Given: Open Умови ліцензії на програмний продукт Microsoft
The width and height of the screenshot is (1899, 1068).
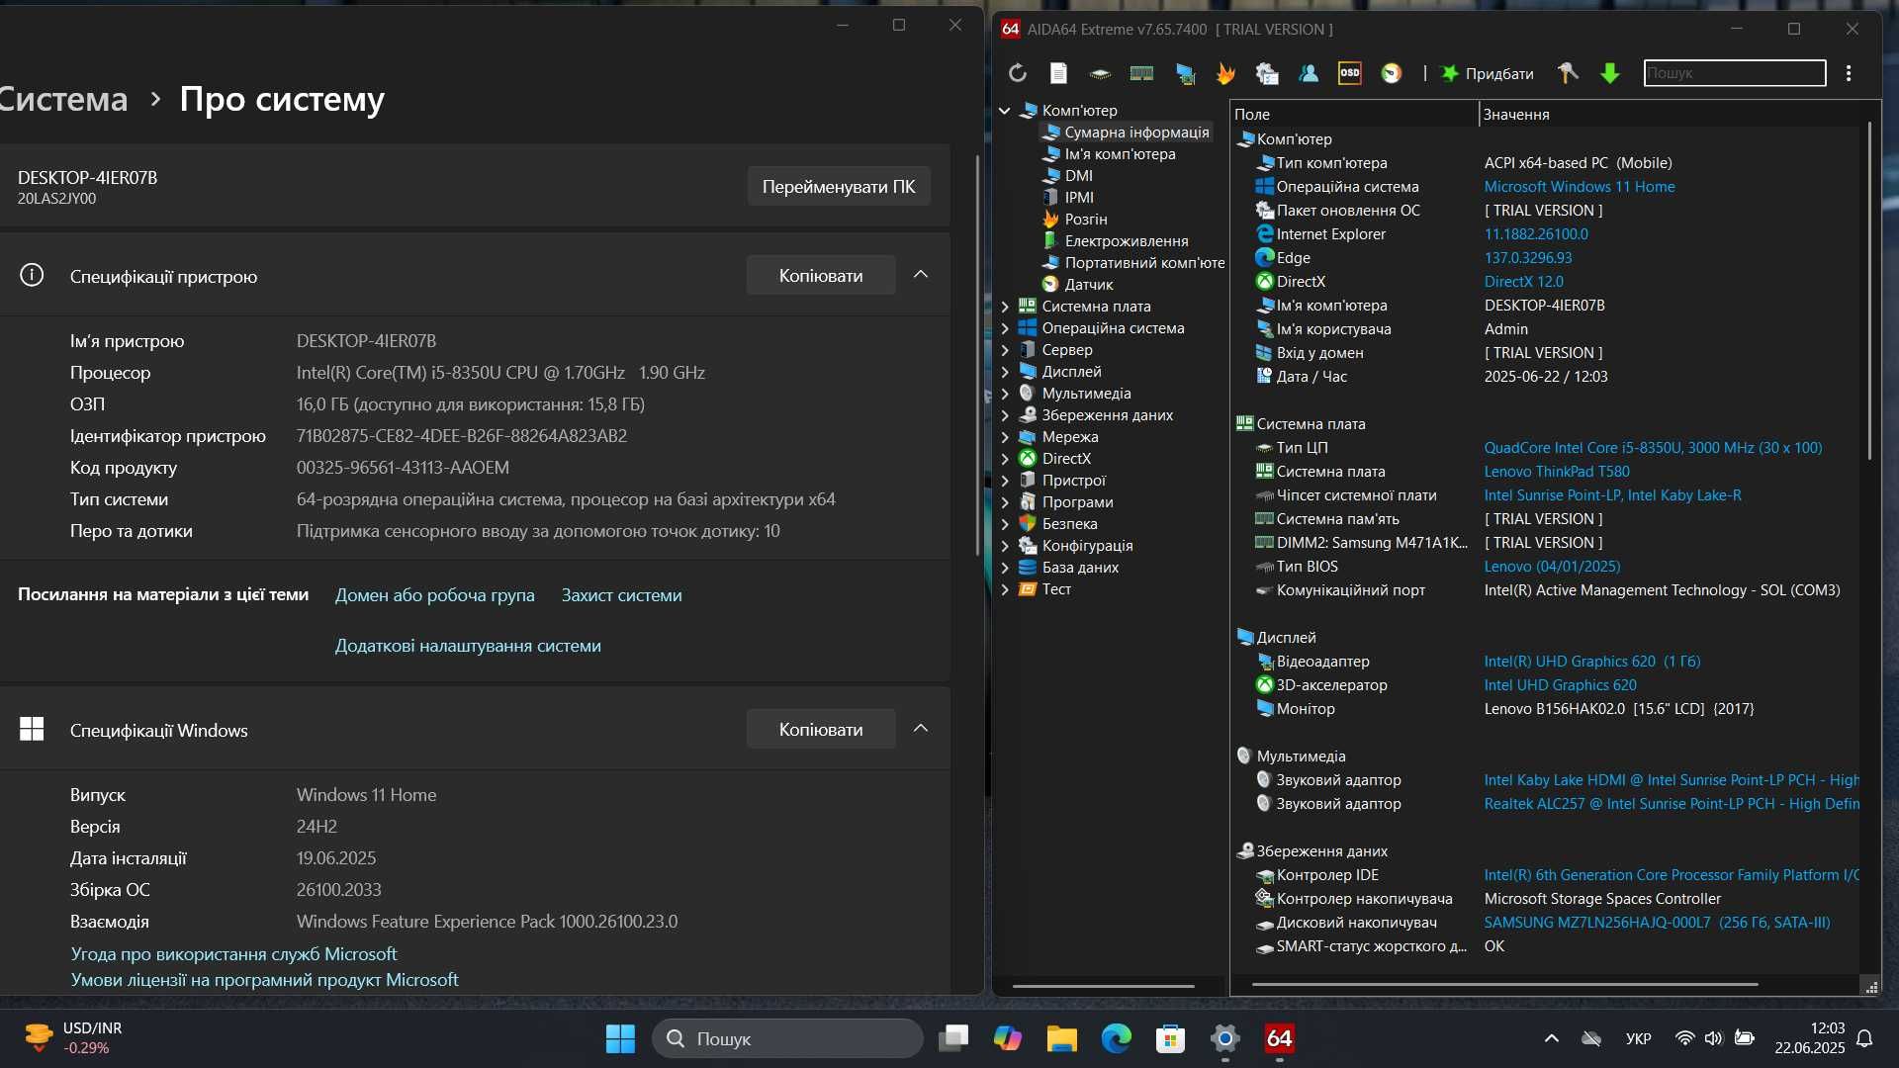Looking at the screenshot, I should point(264,980).
